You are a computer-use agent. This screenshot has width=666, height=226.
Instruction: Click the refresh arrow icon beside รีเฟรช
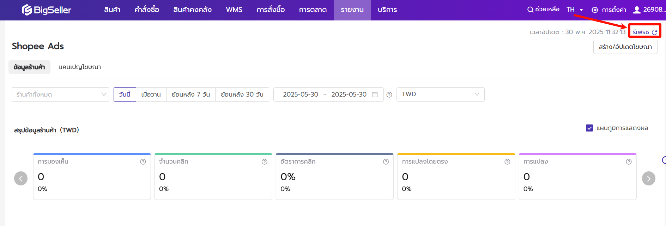click(655, 32)
